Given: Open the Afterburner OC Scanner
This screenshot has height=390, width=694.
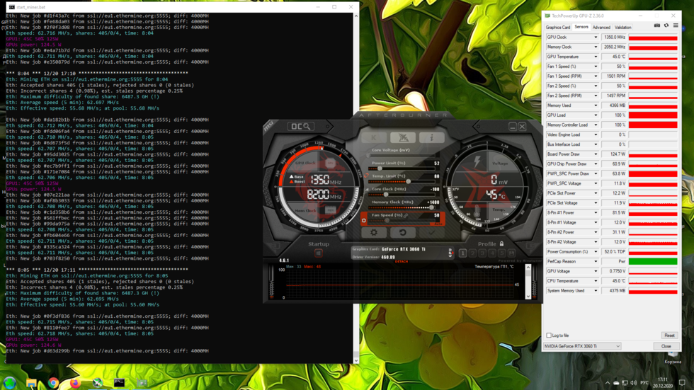Looking at the screenshot, I should pyautogui.click(x=300, y=127).
